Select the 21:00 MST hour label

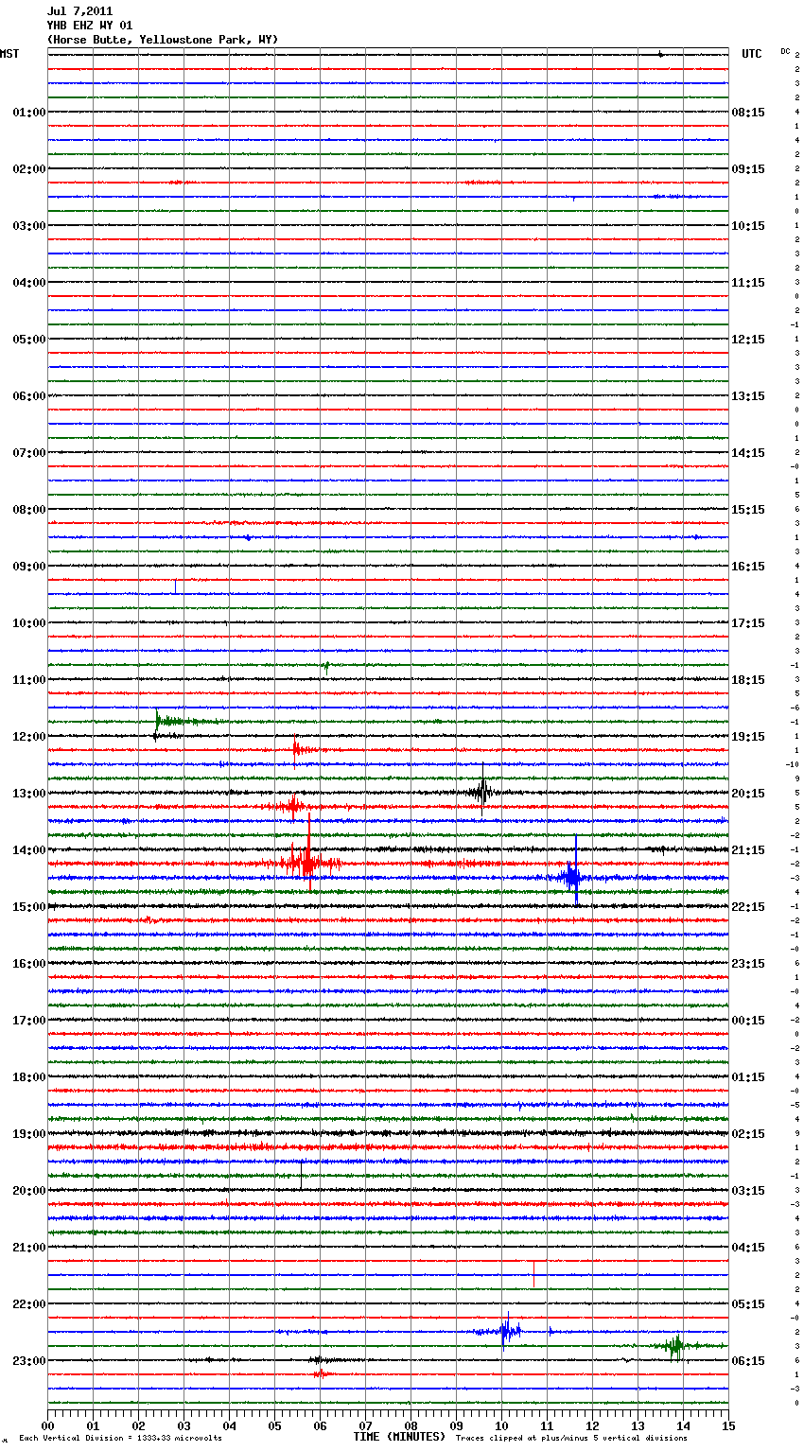(x=28, y=1248)
